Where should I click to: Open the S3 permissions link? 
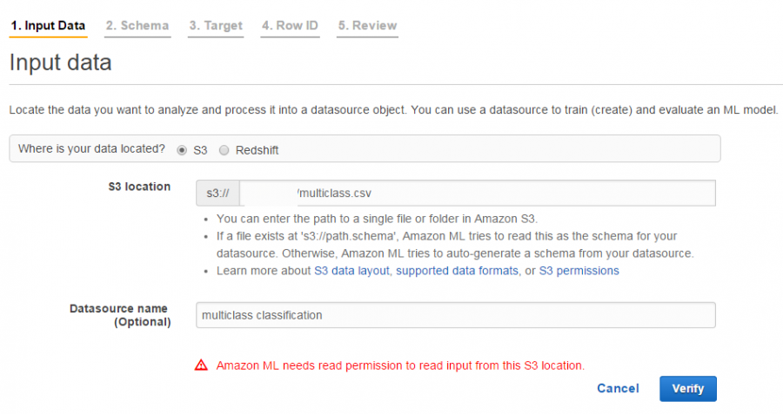(x=579, y=271)
